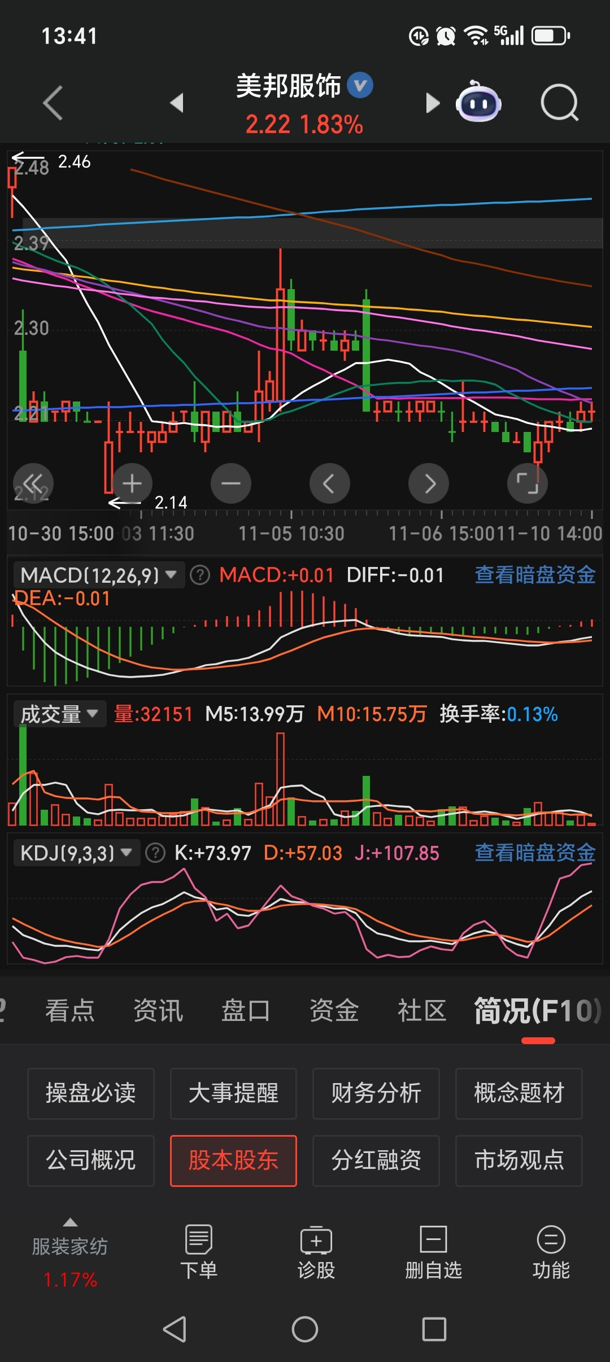Tap the DIFF:-0.01 MACD value
Viewport: 610px width, 1362px height.
click(395, 575)
